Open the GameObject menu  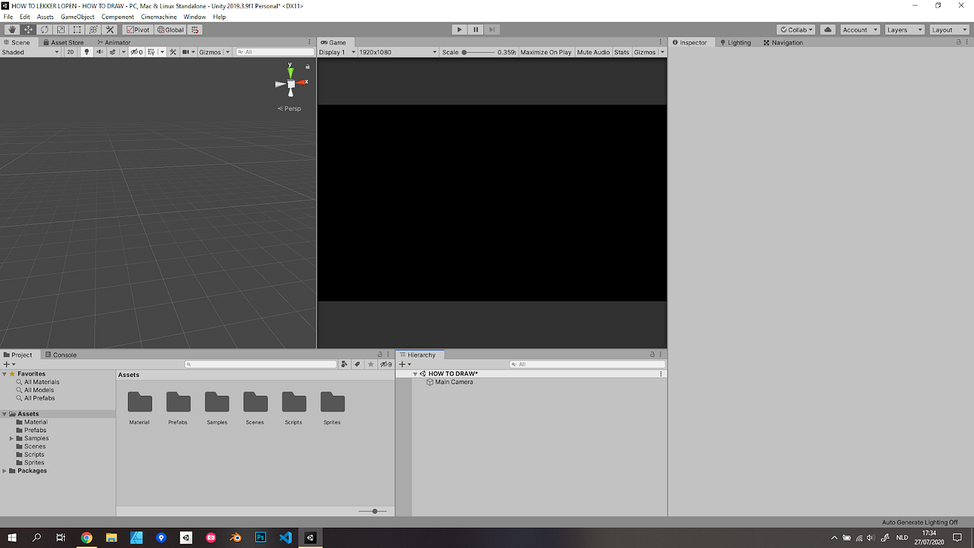point(77,17)
